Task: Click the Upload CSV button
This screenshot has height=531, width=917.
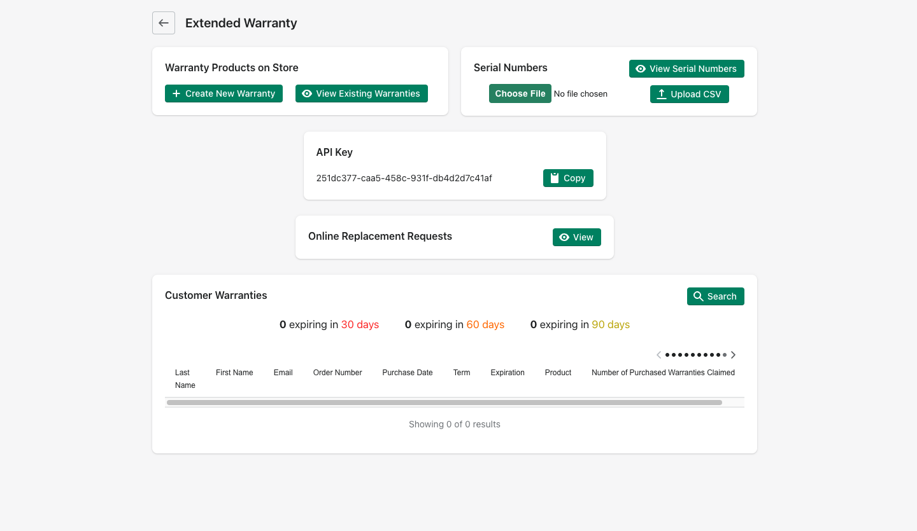Action: 689,94
